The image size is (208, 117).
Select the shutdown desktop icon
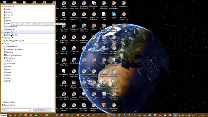[104, 106]
